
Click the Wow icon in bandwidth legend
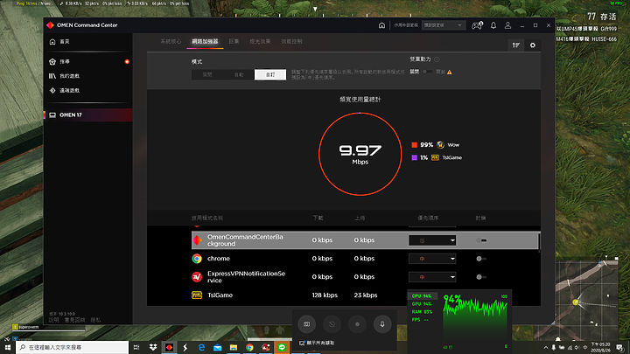[440, 145]
